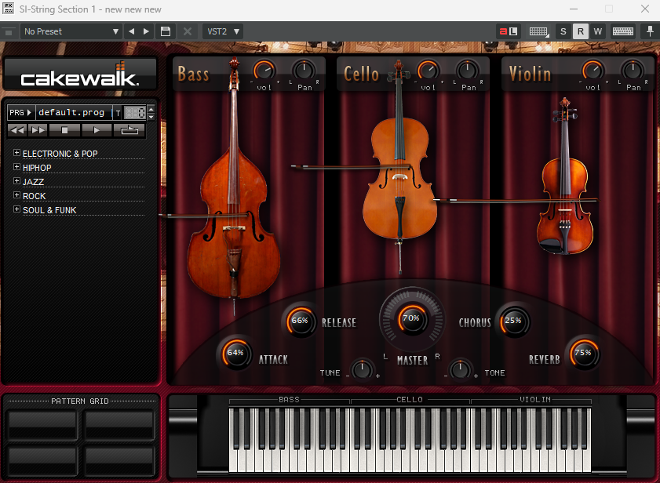Screen dimensions: 660x483
Task: Click the delete preset X icon
Action: pos(188,31)
